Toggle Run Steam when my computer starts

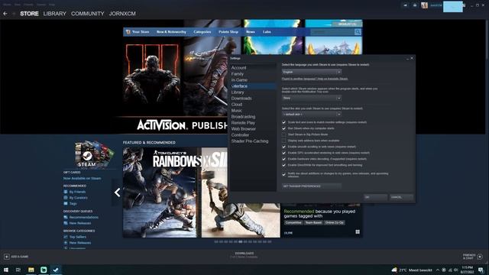pos(283,128)
